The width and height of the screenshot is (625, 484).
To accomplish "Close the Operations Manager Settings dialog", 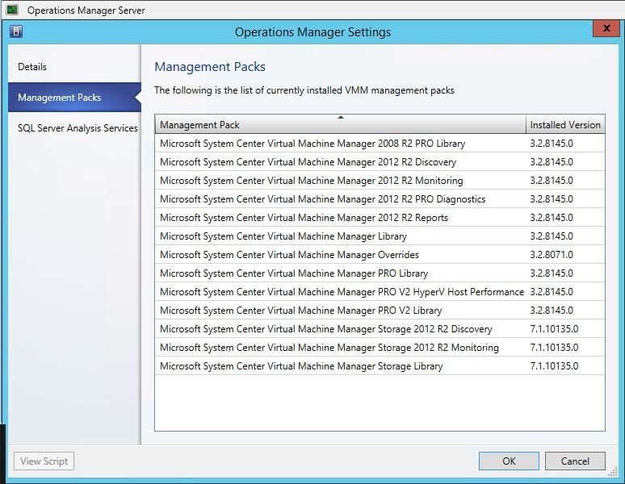I will (x=606, y=28).
